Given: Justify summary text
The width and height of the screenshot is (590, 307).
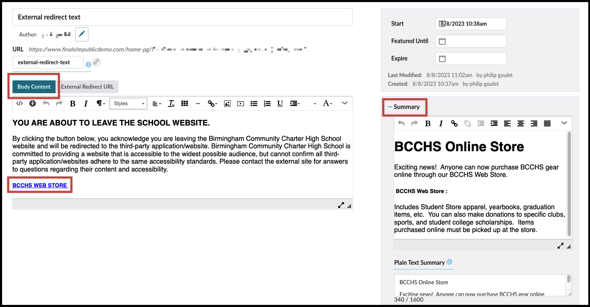Looking at the screenshot, I should (547, 123).
